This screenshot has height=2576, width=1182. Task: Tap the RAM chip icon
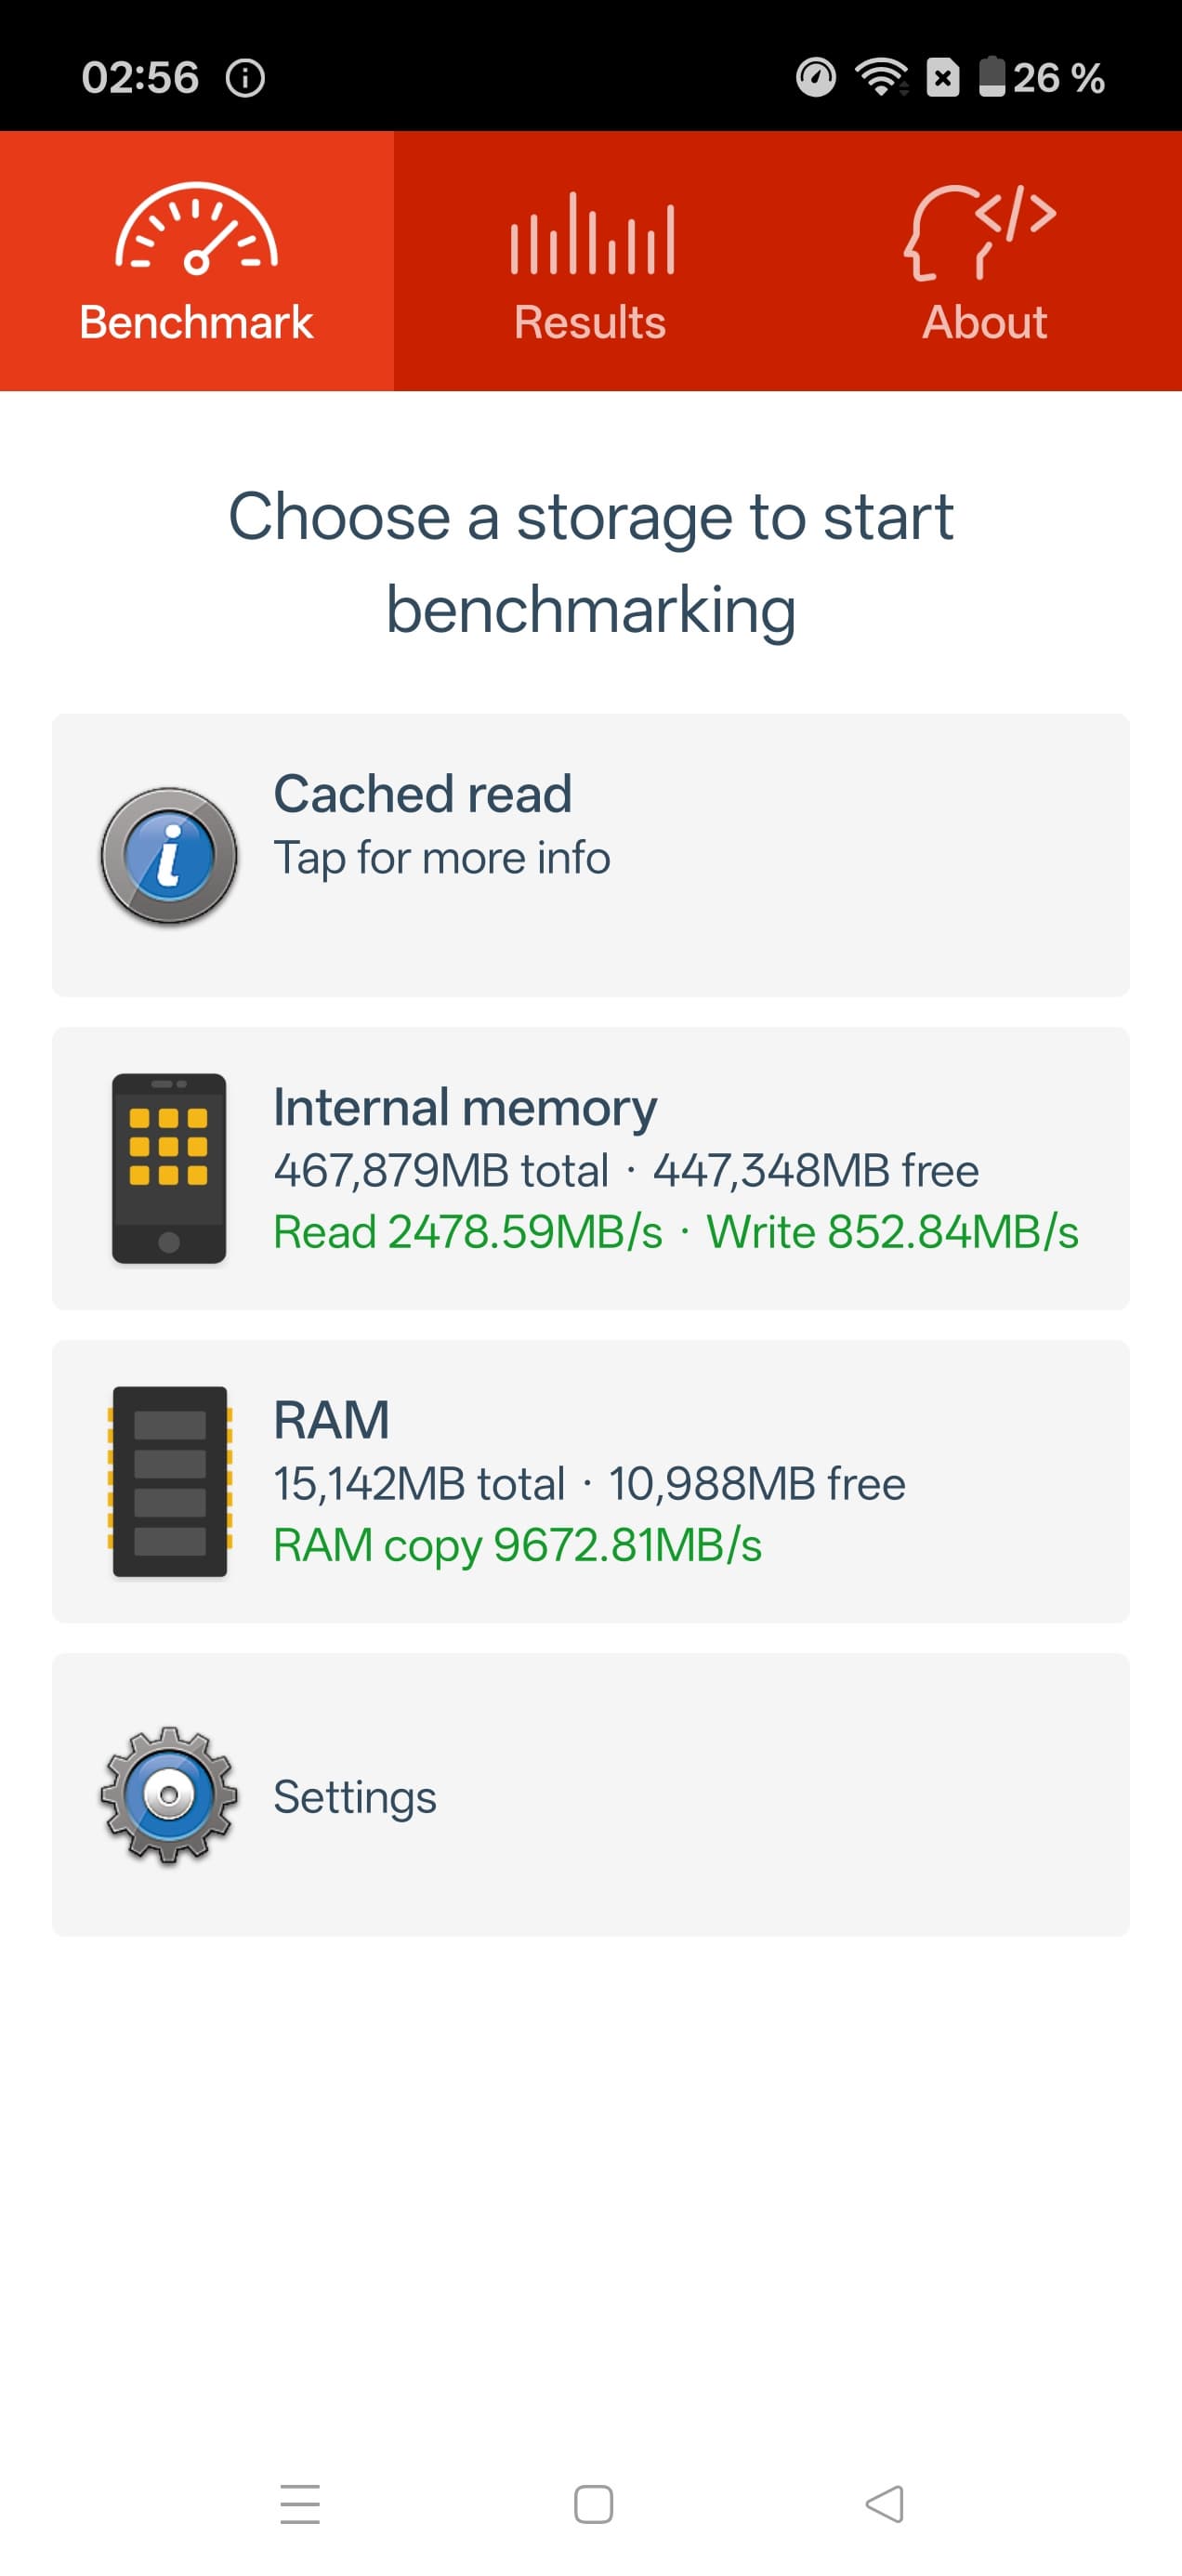tap(169, 1481)
